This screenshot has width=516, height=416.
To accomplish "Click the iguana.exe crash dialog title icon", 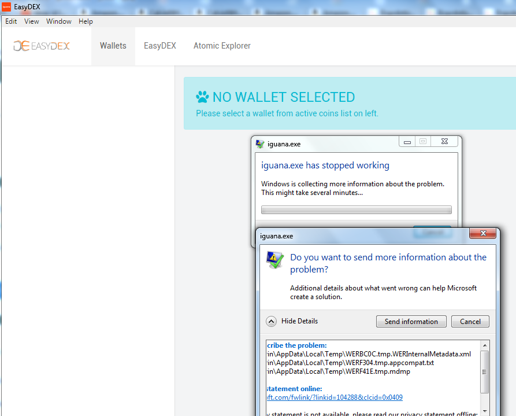I will tap(260, 143).
